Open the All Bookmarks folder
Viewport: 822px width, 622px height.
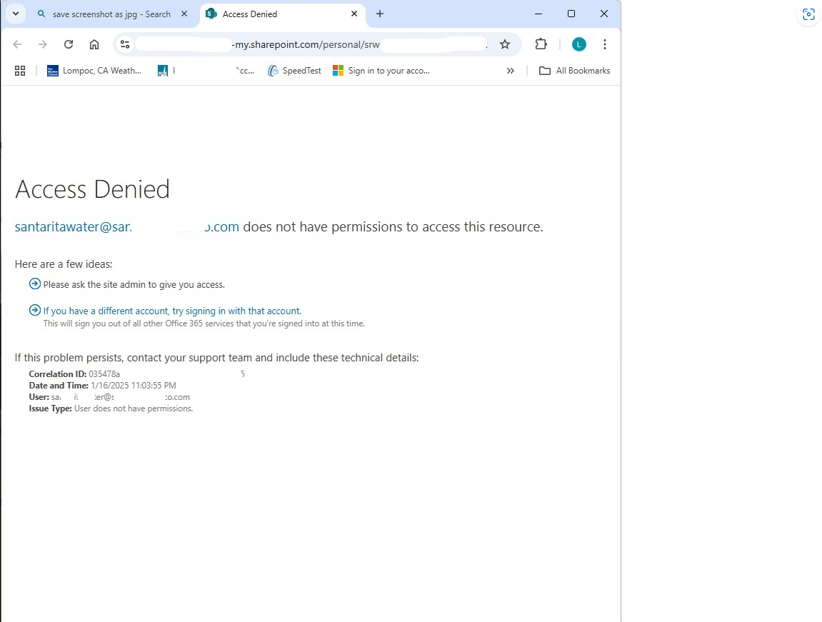coord(575,70)
